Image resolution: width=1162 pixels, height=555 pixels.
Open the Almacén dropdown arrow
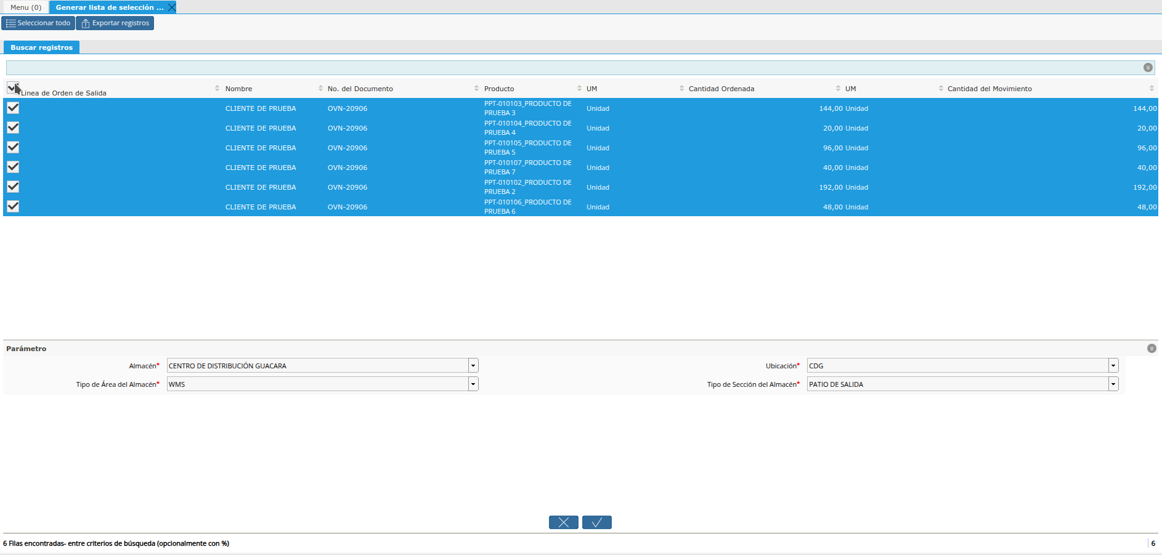473,366
